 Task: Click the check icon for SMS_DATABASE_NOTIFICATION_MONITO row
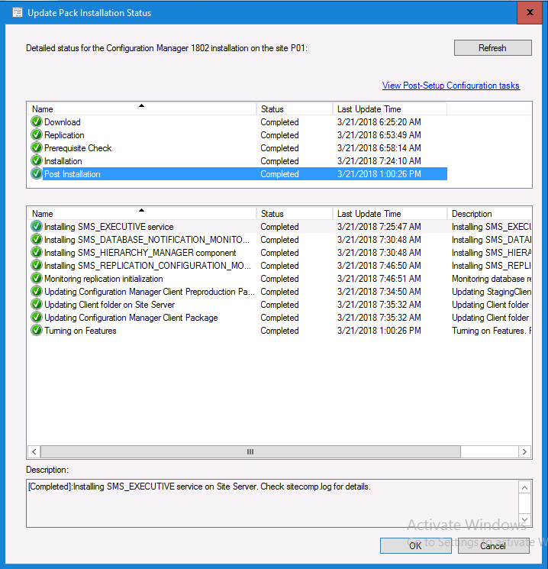coord(37,240)
